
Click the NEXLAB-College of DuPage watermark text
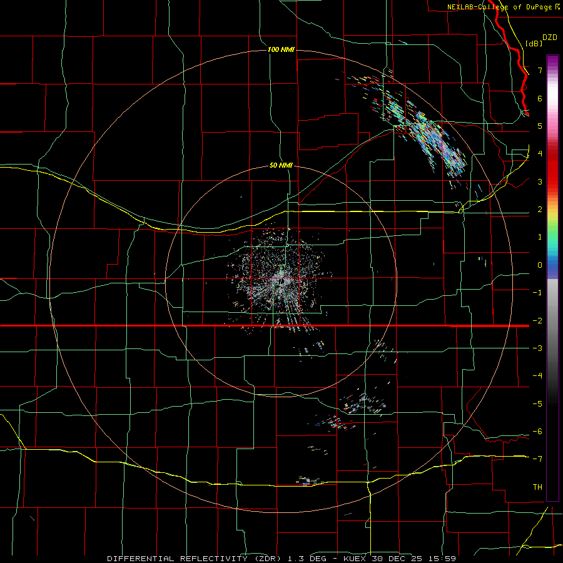coord(501,7)
